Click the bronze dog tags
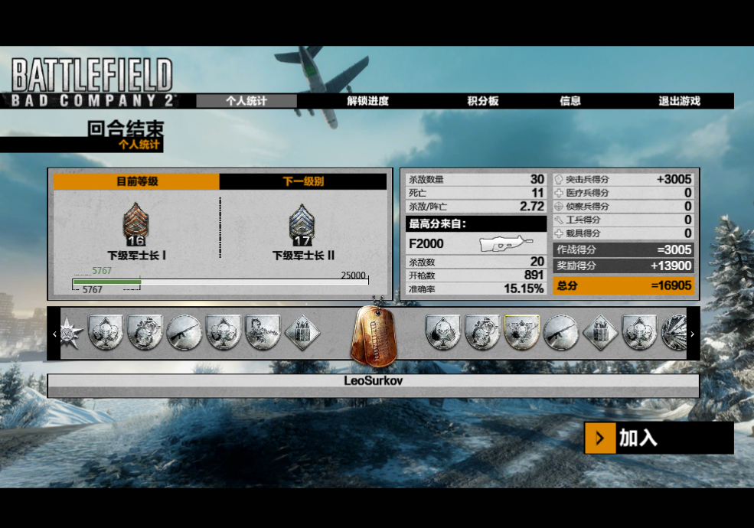Screen dimensions: 754x528 374,334
